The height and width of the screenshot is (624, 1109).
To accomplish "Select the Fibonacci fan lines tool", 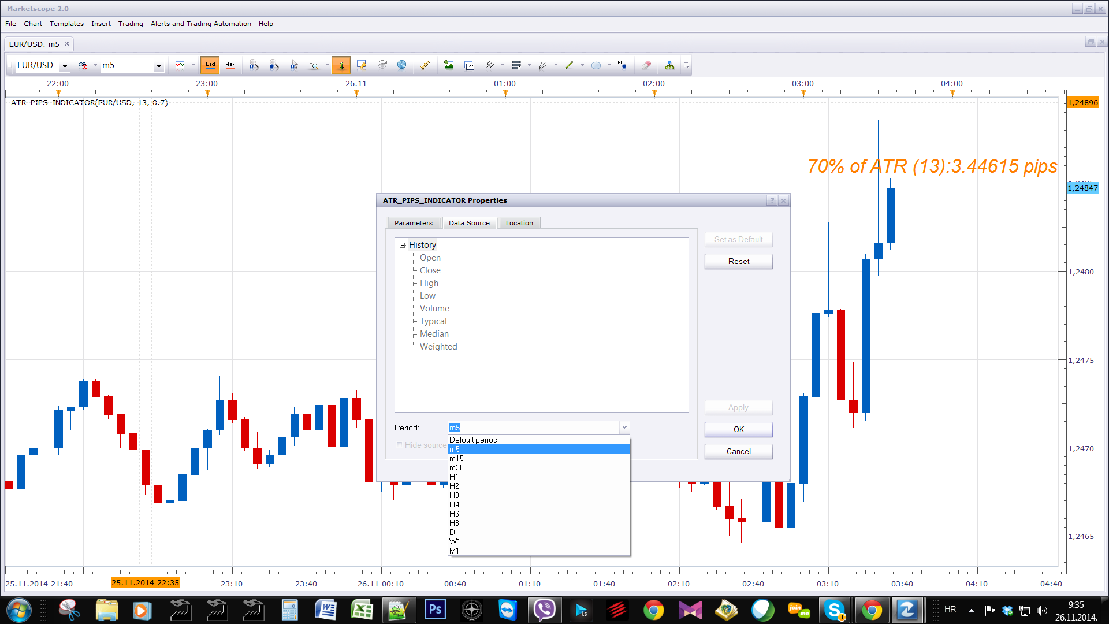I will pos(543,65).
